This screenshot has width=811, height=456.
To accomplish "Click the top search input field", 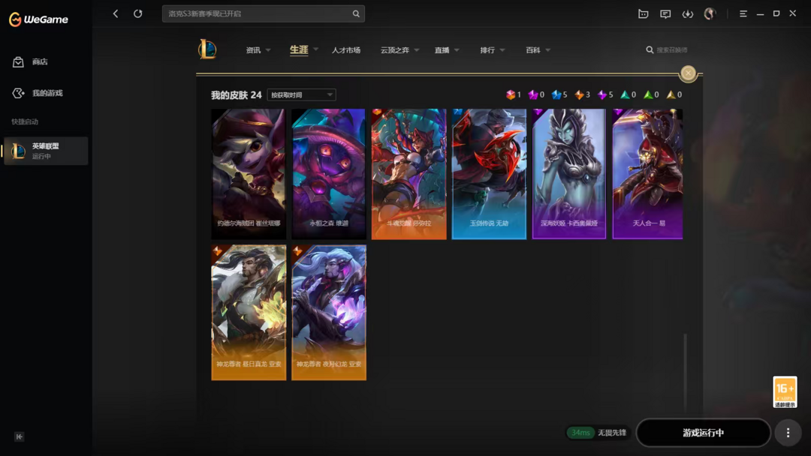I will [258, 14].
